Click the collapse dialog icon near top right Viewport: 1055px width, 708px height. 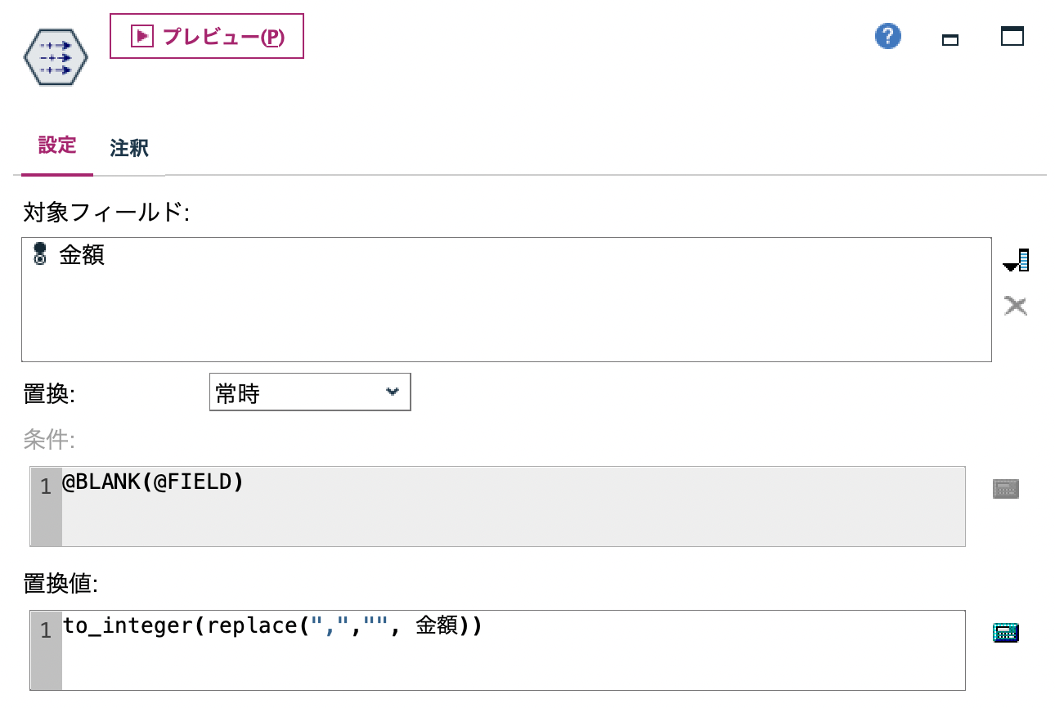(x=949, y=38)
